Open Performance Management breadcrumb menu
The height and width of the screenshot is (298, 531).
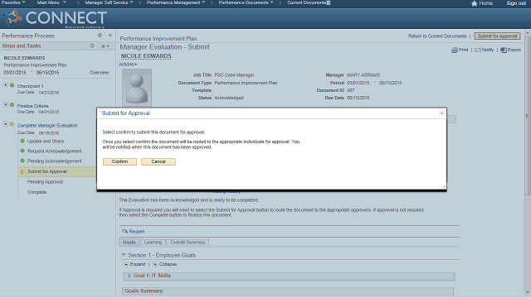click(176, 2)
